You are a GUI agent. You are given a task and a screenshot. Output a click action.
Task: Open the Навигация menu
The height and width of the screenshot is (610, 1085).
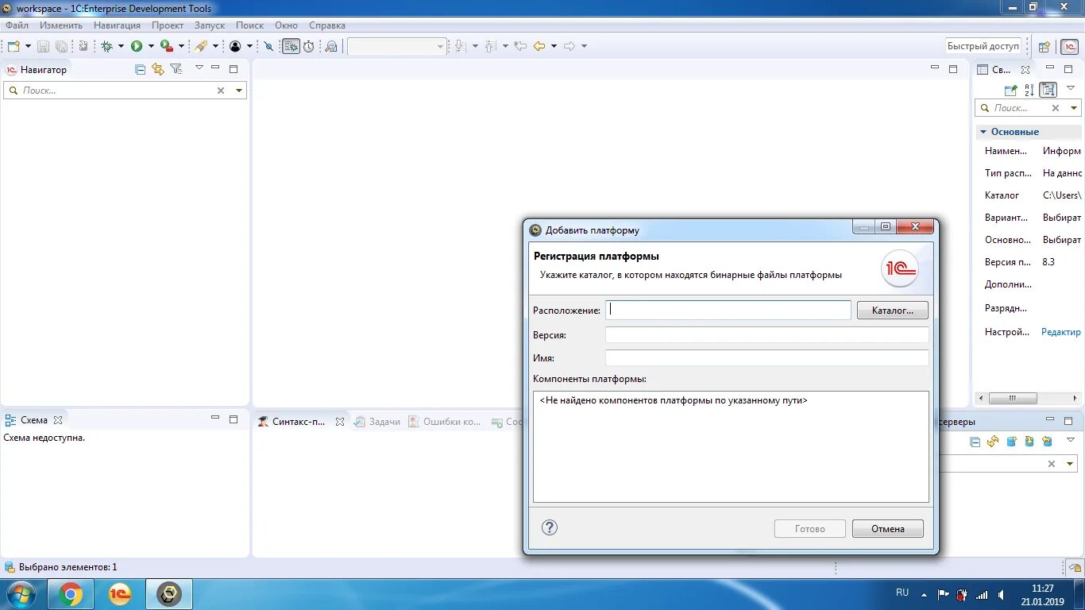pos(117,25)
